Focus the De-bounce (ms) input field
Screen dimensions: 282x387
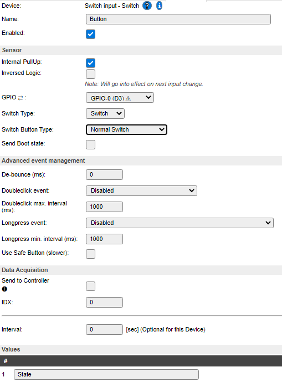click(104, 174)
